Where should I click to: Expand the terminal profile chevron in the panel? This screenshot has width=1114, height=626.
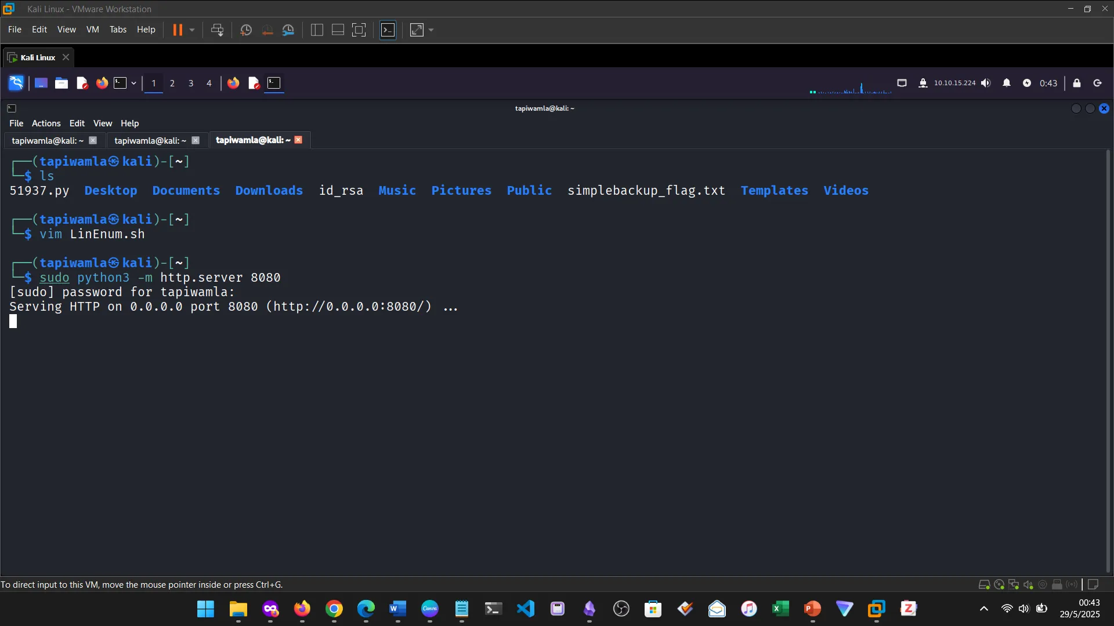click(133, 83)
